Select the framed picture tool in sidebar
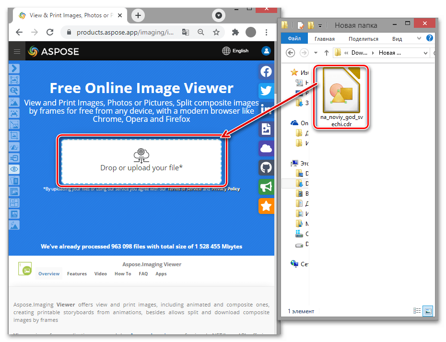Screen dimensions: 446x342 click(x=14, y=214)
